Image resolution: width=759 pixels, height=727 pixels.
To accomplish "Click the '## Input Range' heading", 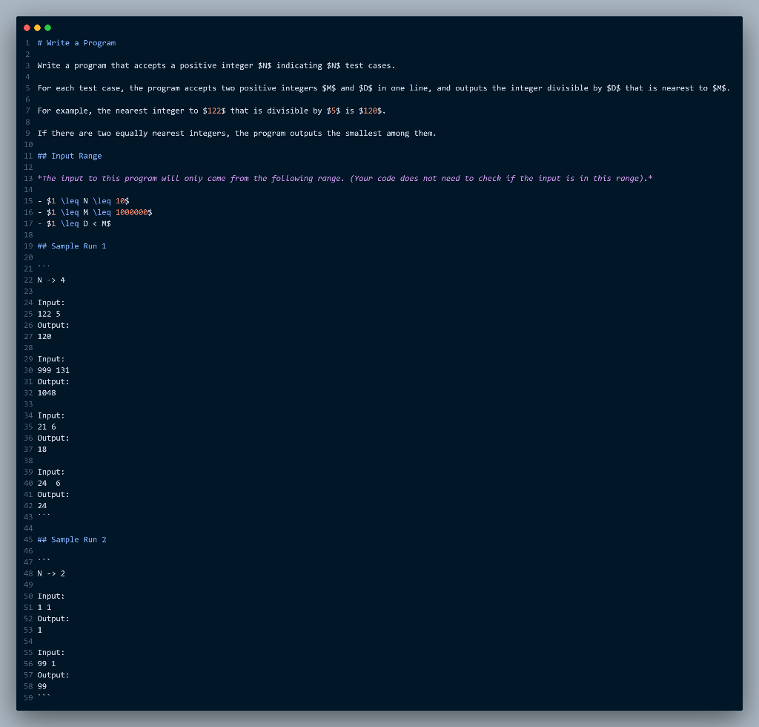I will (x=71, y=156).
